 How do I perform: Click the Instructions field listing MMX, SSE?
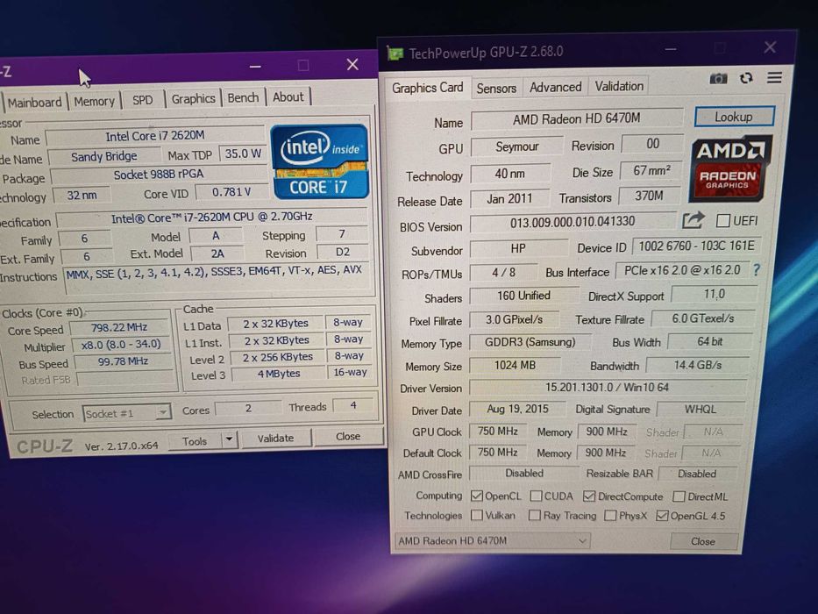(214, 279)
